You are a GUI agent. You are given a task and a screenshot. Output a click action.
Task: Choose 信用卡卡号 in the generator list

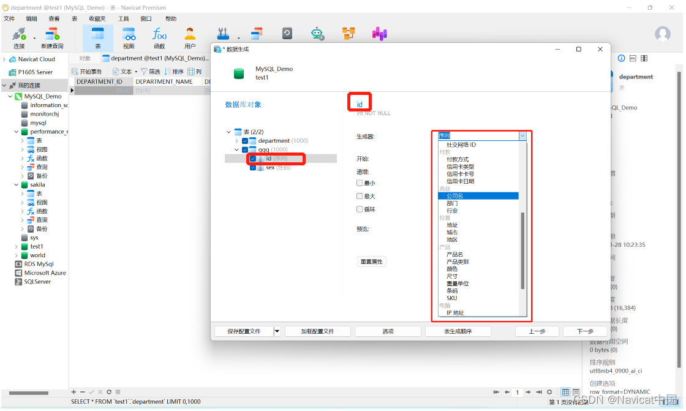pos(460,174)
